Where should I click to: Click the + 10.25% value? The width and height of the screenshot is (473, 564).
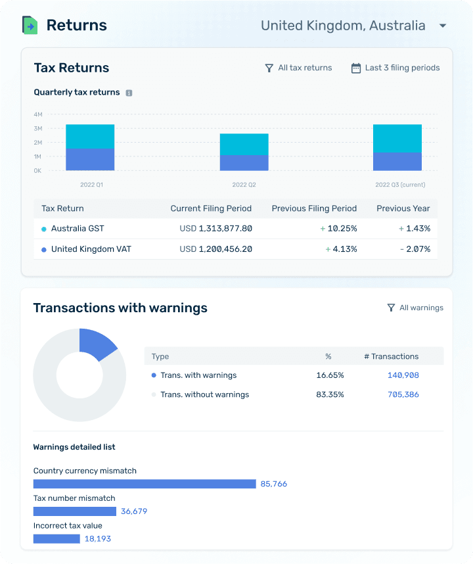(338, 228)
